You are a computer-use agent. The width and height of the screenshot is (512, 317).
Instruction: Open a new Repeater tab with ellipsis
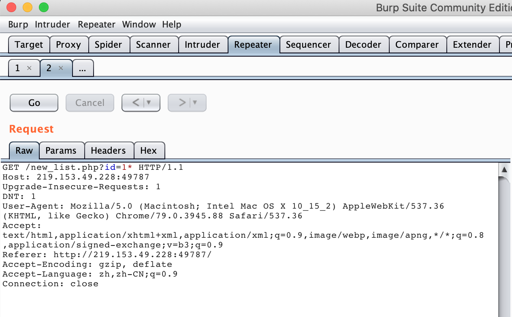(83, 68)
